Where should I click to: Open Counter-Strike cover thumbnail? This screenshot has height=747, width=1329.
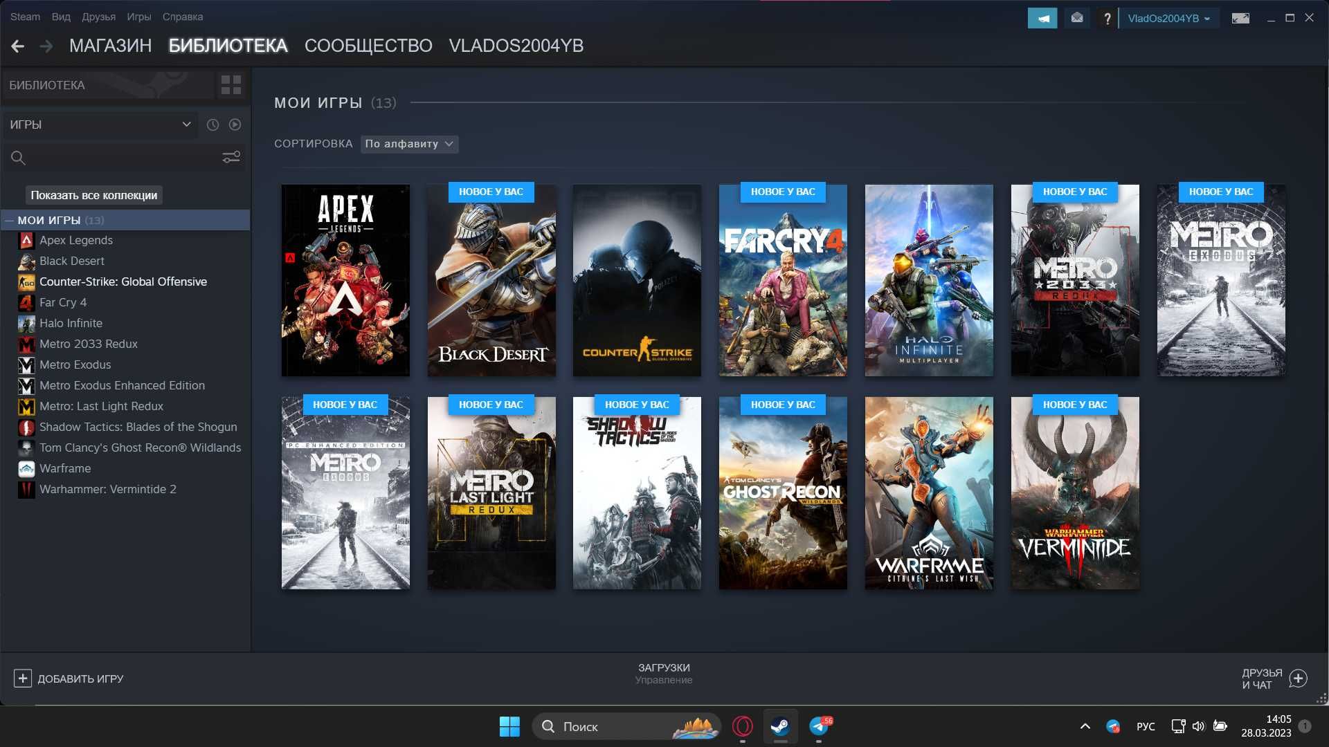click(x=637, y=281)
